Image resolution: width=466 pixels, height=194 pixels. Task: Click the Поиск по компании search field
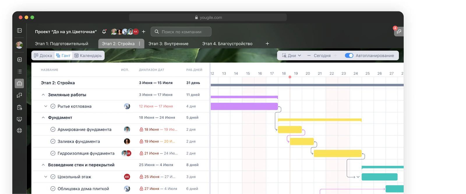(x=181, y=32)
